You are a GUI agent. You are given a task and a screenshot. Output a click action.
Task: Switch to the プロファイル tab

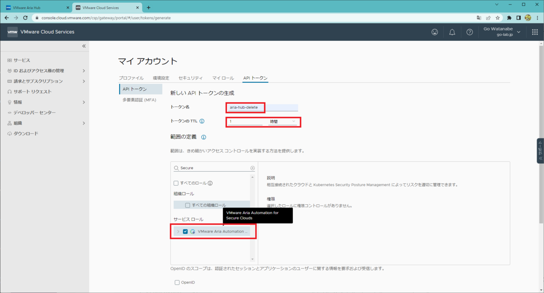coord(131,78)
